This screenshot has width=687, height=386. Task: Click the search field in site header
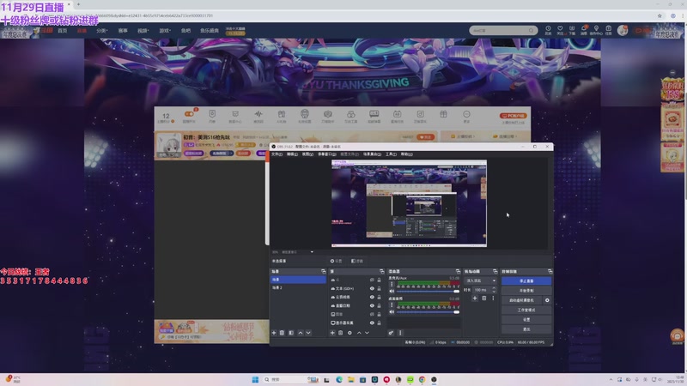502,30
